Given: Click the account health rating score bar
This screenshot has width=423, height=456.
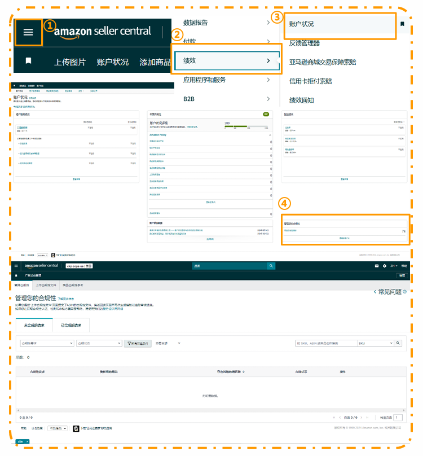Looking at the screenshot, I should click(246, 126).
